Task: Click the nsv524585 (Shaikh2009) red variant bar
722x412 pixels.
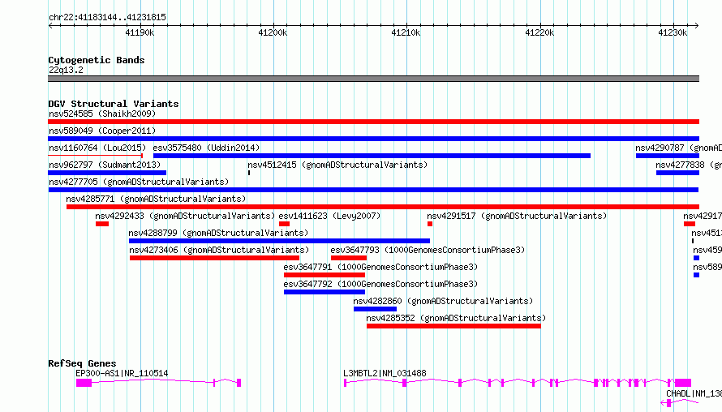Action: coord(373,122)
